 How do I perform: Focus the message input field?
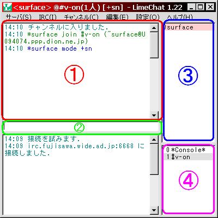click(x=81, y=128)
